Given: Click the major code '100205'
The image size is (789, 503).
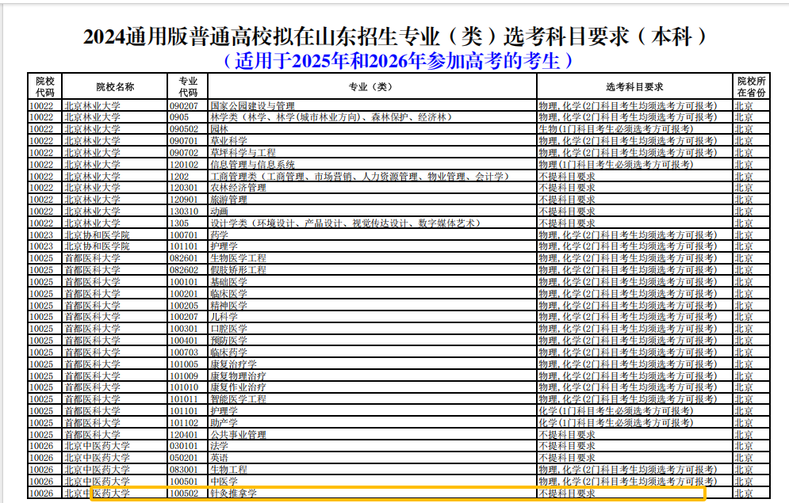Looking at the screenshot, I should pyautogui.click(x=184, y=306).
